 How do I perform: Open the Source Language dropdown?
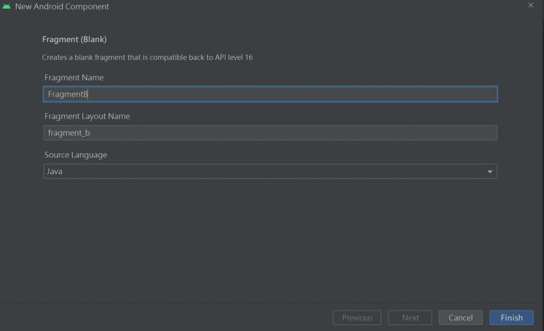[x=270, y=171]
